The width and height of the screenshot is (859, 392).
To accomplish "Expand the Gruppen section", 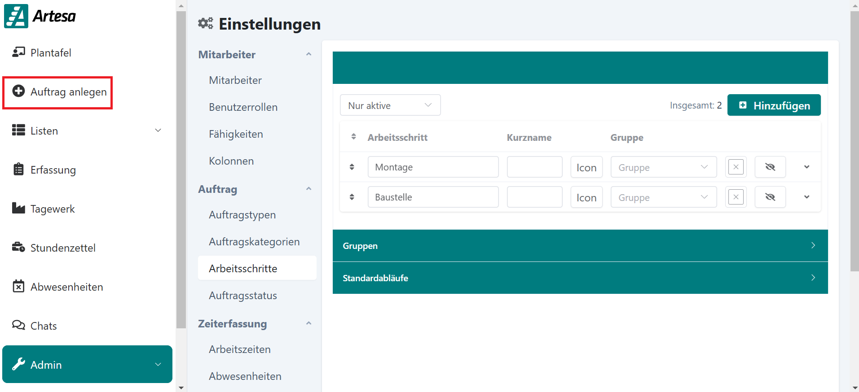I will click(580, 246).
